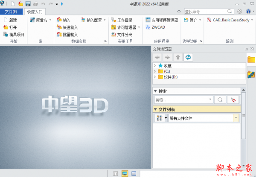Expand the 库发布 dropdown arrow
Viewport: 256px width, 178px height.
coord(50,20)
